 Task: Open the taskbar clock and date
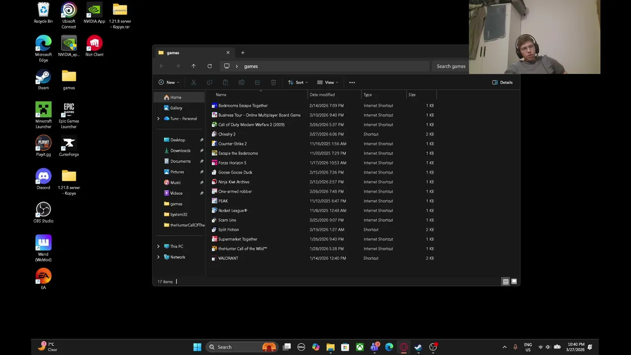point(575,347)
